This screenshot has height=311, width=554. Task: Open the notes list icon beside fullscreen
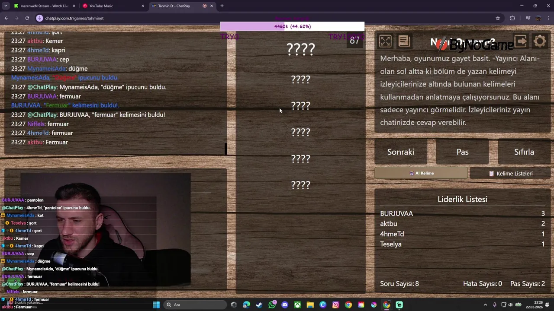click(404, 41)
